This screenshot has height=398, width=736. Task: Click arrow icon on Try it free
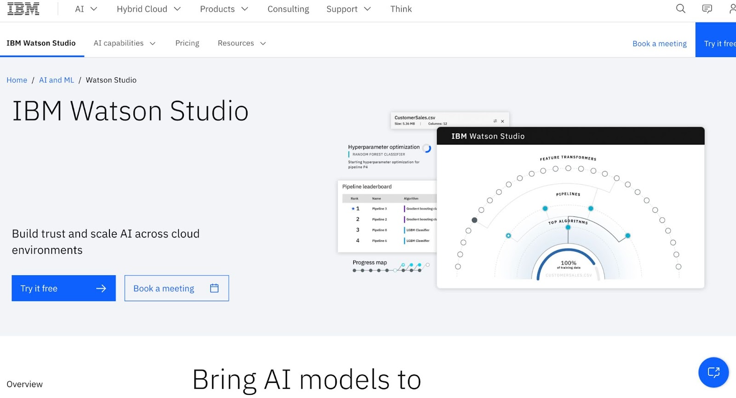tap(101, 289)
